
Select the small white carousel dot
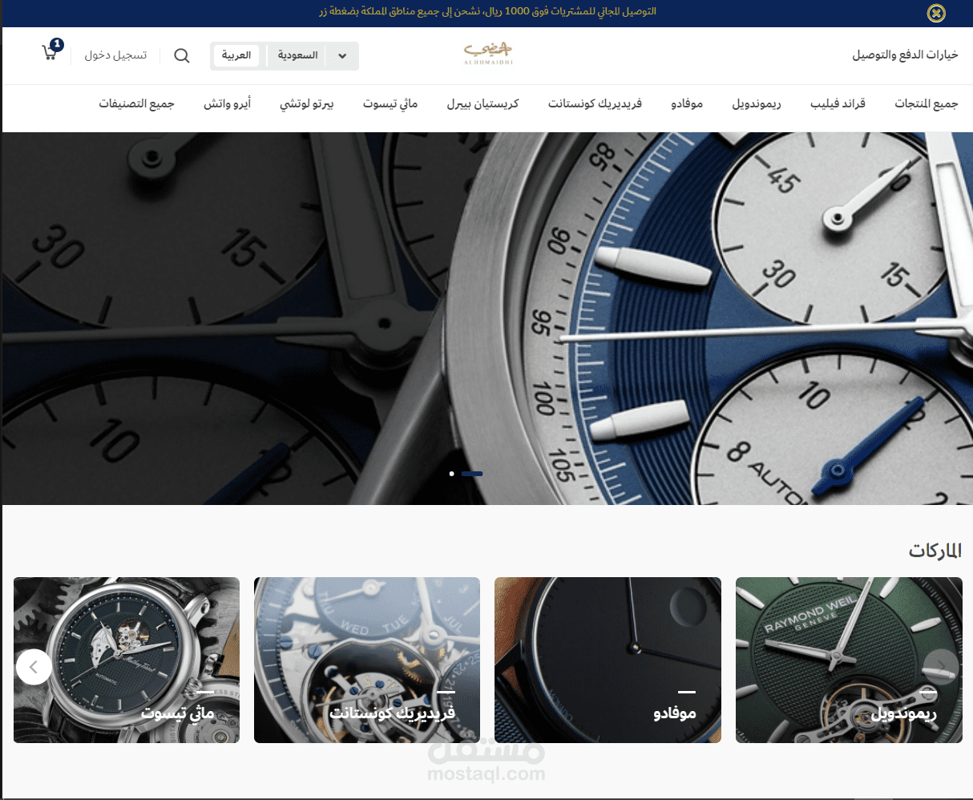click(x=452, y=474)
